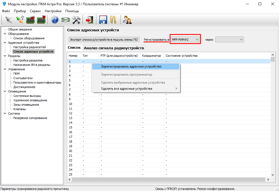Click Экспорт списка р/устройств в модуль смены ПО
This screenshot has width=279, height=191.
click(104, 40)
